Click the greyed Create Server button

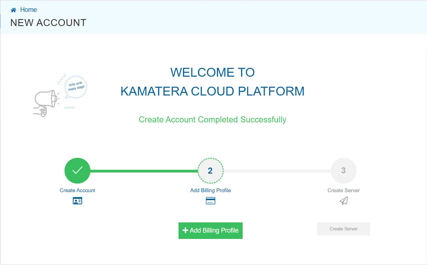[x=343, y=229]
